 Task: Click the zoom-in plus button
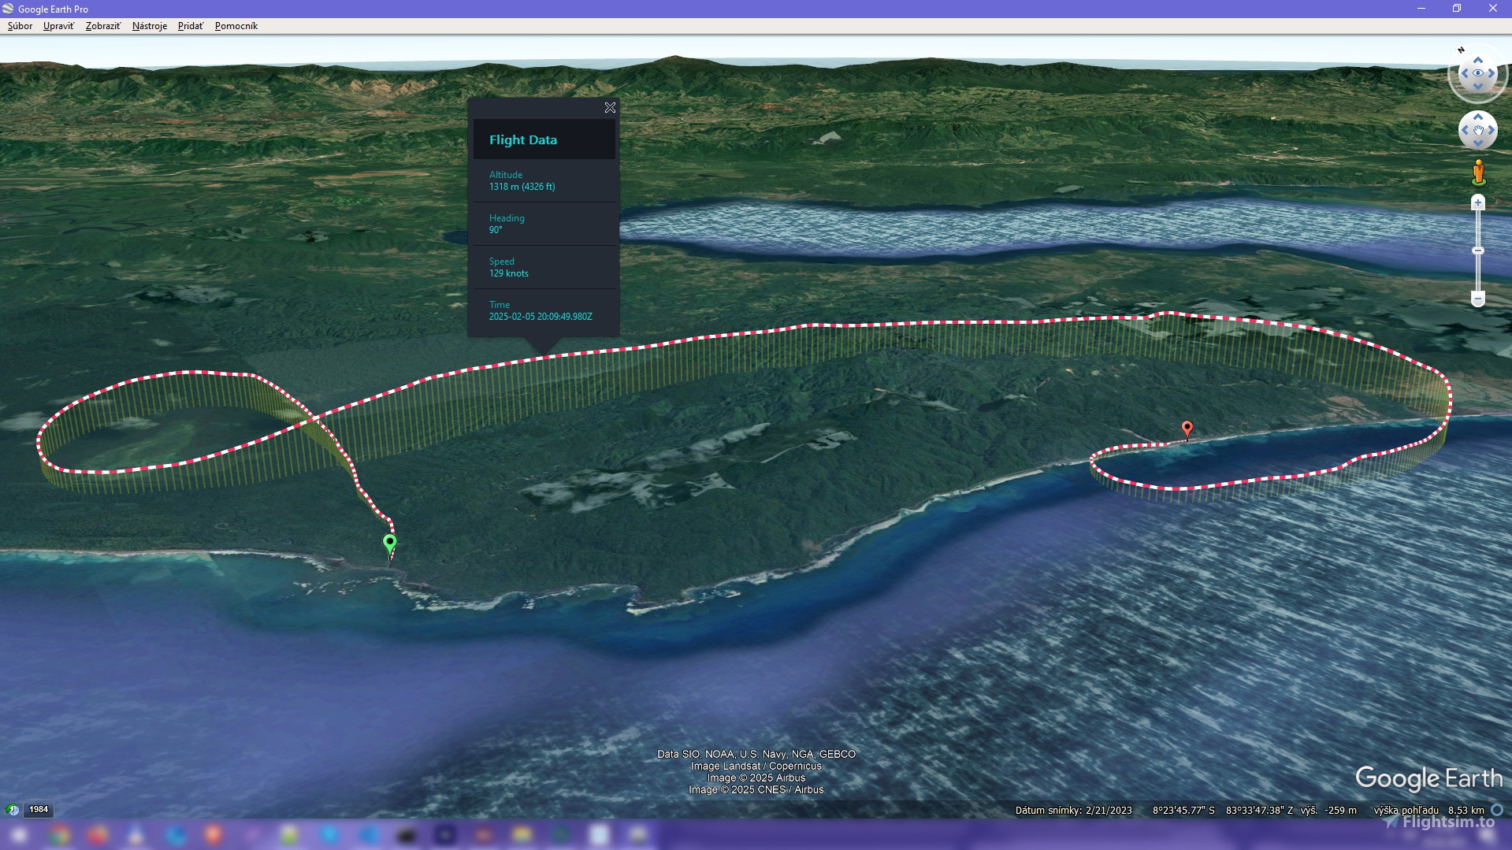[1478, 202]
